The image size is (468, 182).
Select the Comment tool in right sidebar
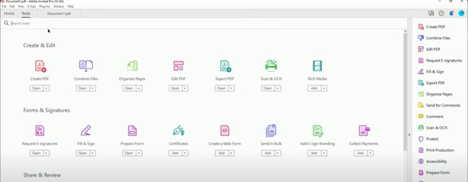tap(431, 116)
